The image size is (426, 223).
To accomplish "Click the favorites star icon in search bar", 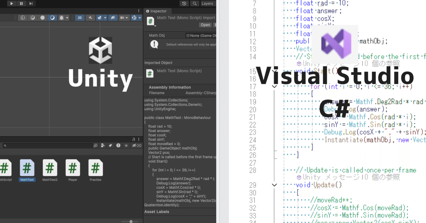I will (x=126, y=145).
